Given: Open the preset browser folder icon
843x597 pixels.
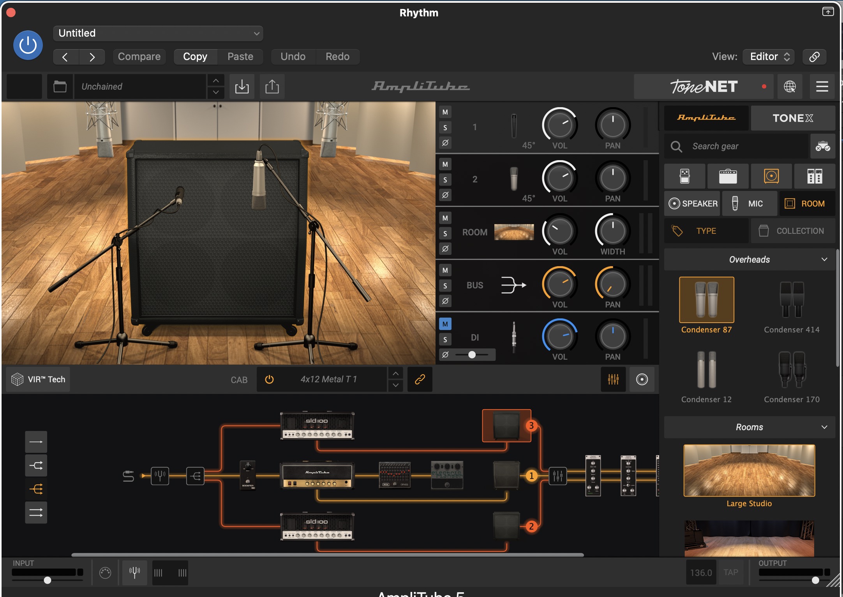Looking at the screenshot, I should [60, 87].
